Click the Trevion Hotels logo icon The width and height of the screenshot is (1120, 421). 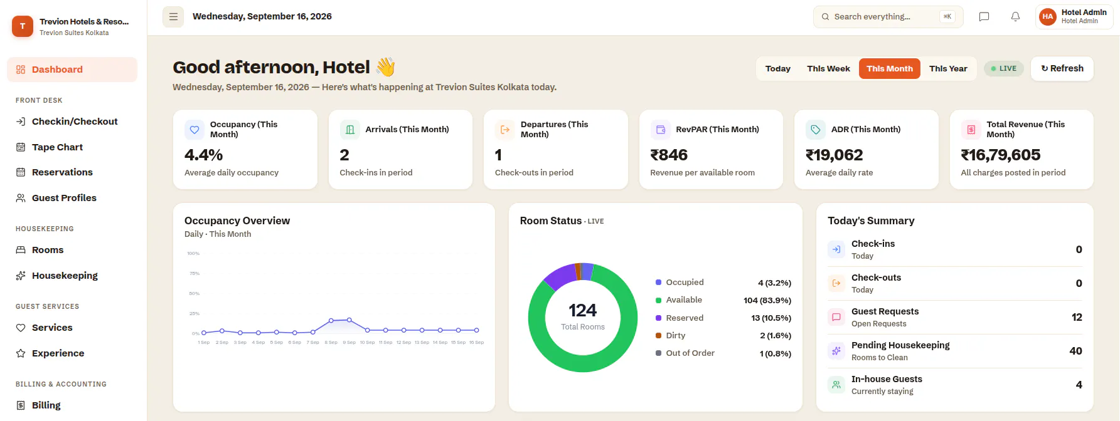[23, 26]
